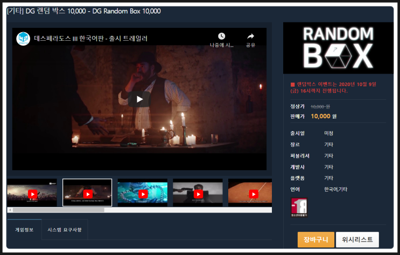This screenshot has width=400, height=255.
Task: Click the share arrow icon on video
Action: pos(250,37)
